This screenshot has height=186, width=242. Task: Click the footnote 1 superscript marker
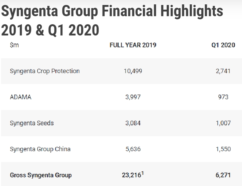pyautogui.click(x=142, y=173)
